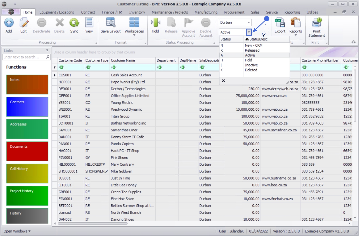
Task: Open the Utilities tab
Action: click(312, 12)
